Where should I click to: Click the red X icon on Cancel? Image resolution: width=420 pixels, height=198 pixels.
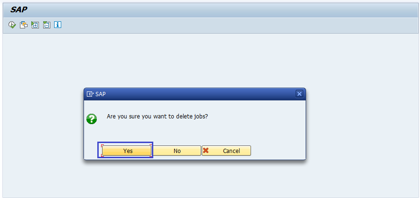click(x=206, y=151)
